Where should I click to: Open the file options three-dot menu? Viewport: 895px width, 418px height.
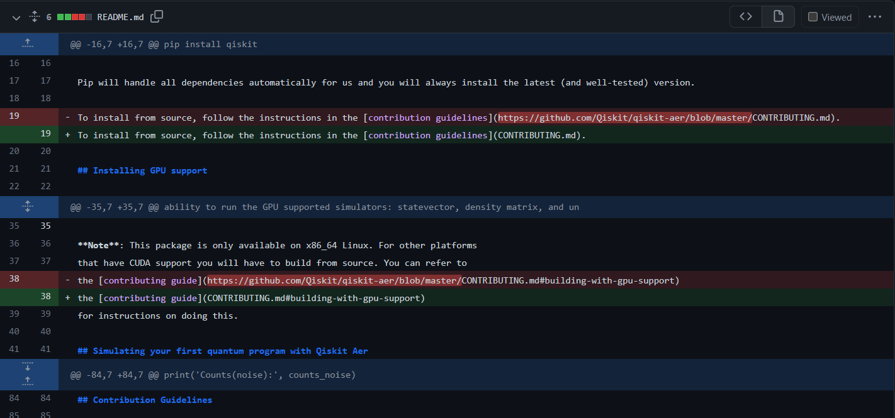875,17
